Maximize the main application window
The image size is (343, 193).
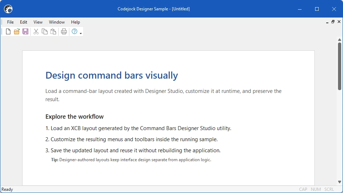coord(317,9)
